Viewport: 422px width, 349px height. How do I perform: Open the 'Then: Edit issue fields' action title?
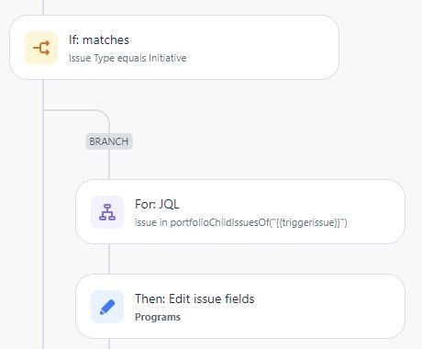tap(194, 298)
